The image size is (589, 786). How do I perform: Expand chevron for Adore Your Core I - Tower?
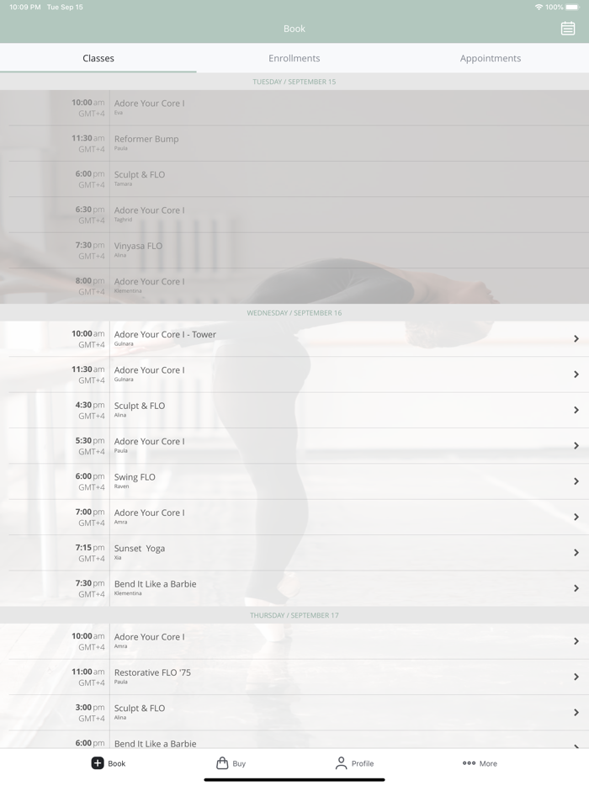pos(576,339)
